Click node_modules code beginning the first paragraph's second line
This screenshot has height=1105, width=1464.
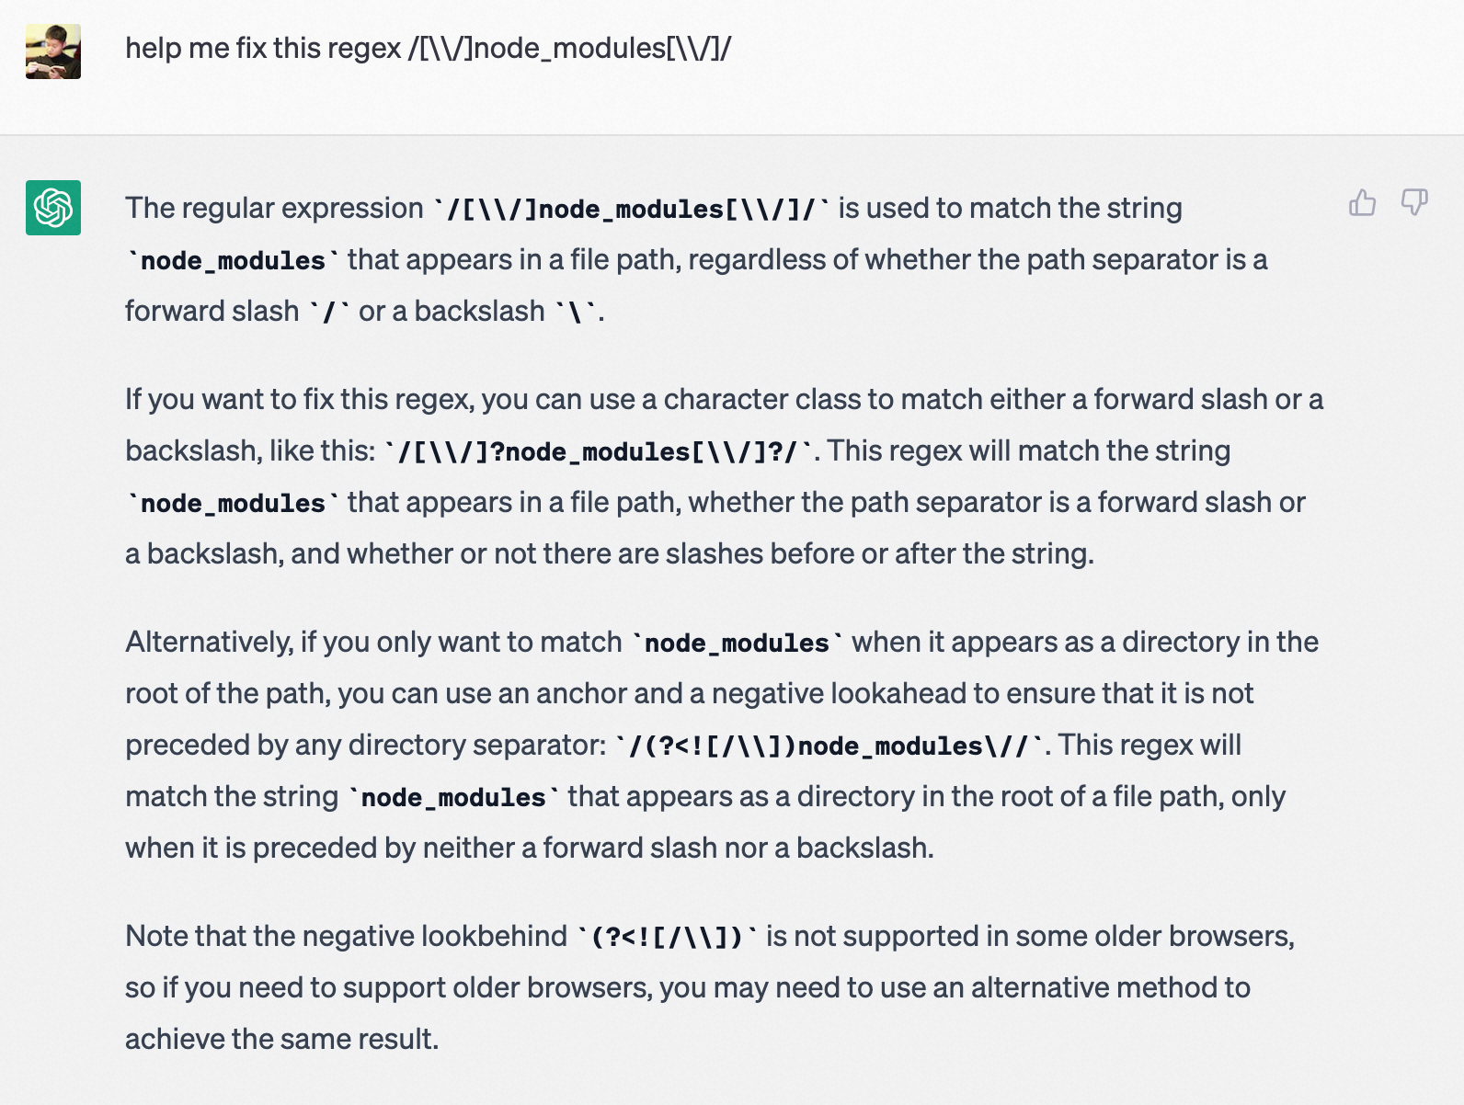[233, 260]
